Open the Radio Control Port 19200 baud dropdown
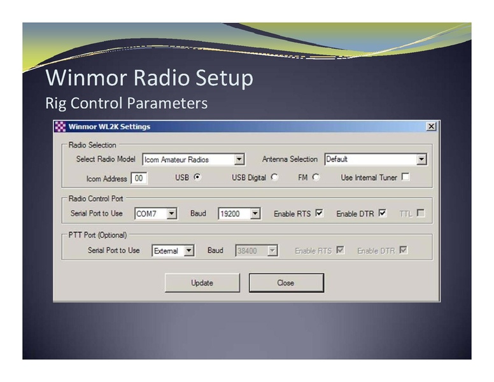This screenshot has height=382, width=494. 255,213
